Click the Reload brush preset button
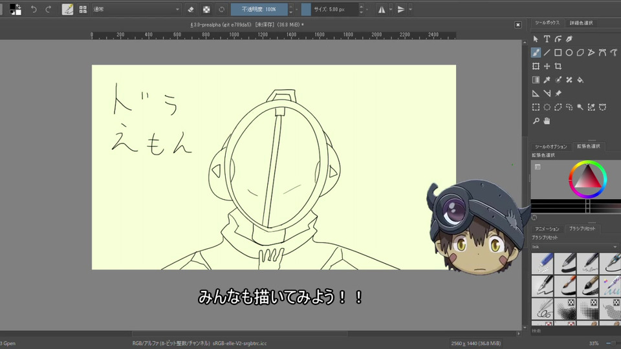The image size is (621, 349). [x=222, y=9]
